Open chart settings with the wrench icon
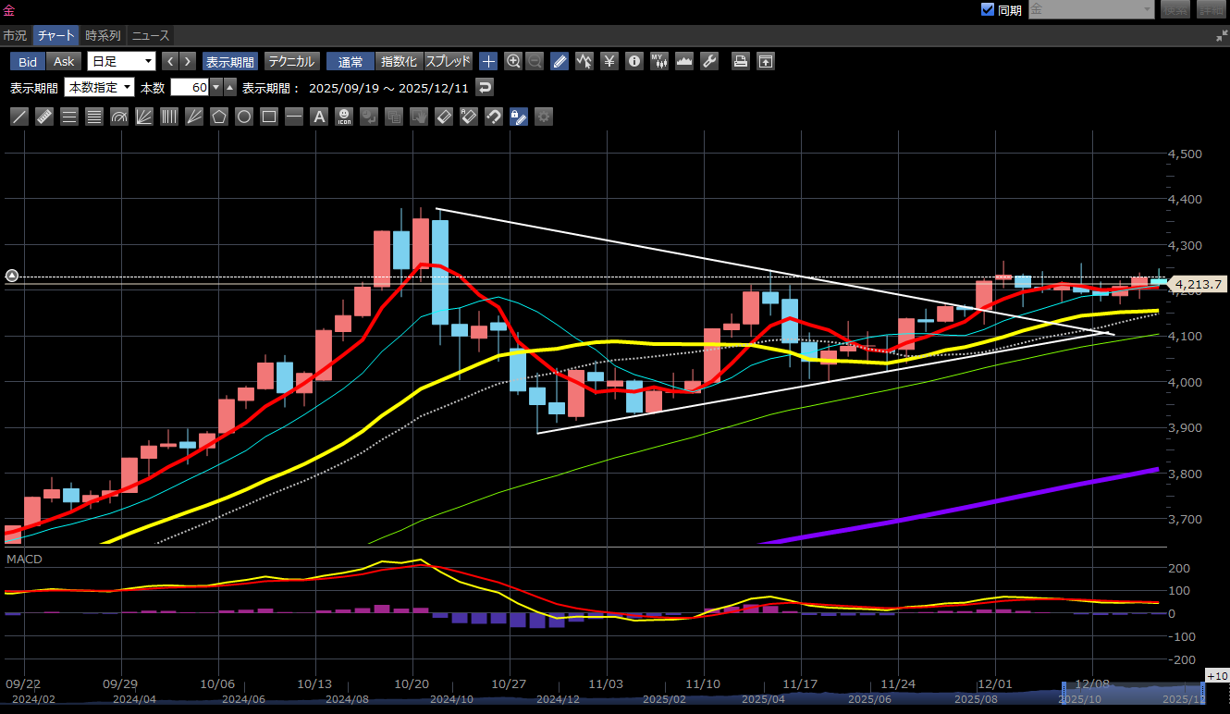The image size is (1230, 714). pyautogui.click(x=709, y=62)
